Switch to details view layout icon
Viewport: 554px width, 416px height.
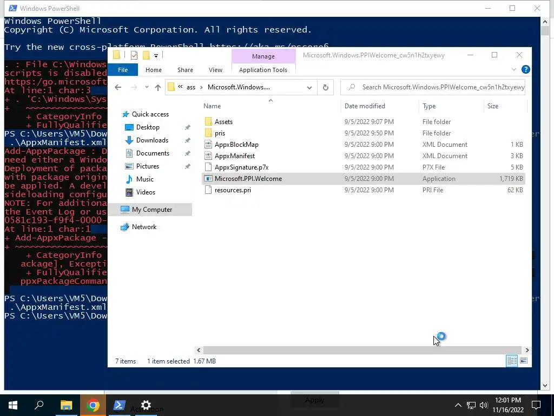[512, 361]
